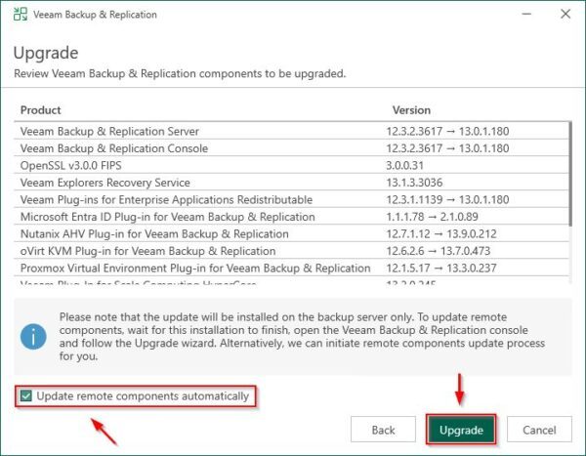This screenshot has width=586, height=456.
Task: Click the Veeam Backup & Replication app icon
Action: pyautogui.click(x=21, y=15)
